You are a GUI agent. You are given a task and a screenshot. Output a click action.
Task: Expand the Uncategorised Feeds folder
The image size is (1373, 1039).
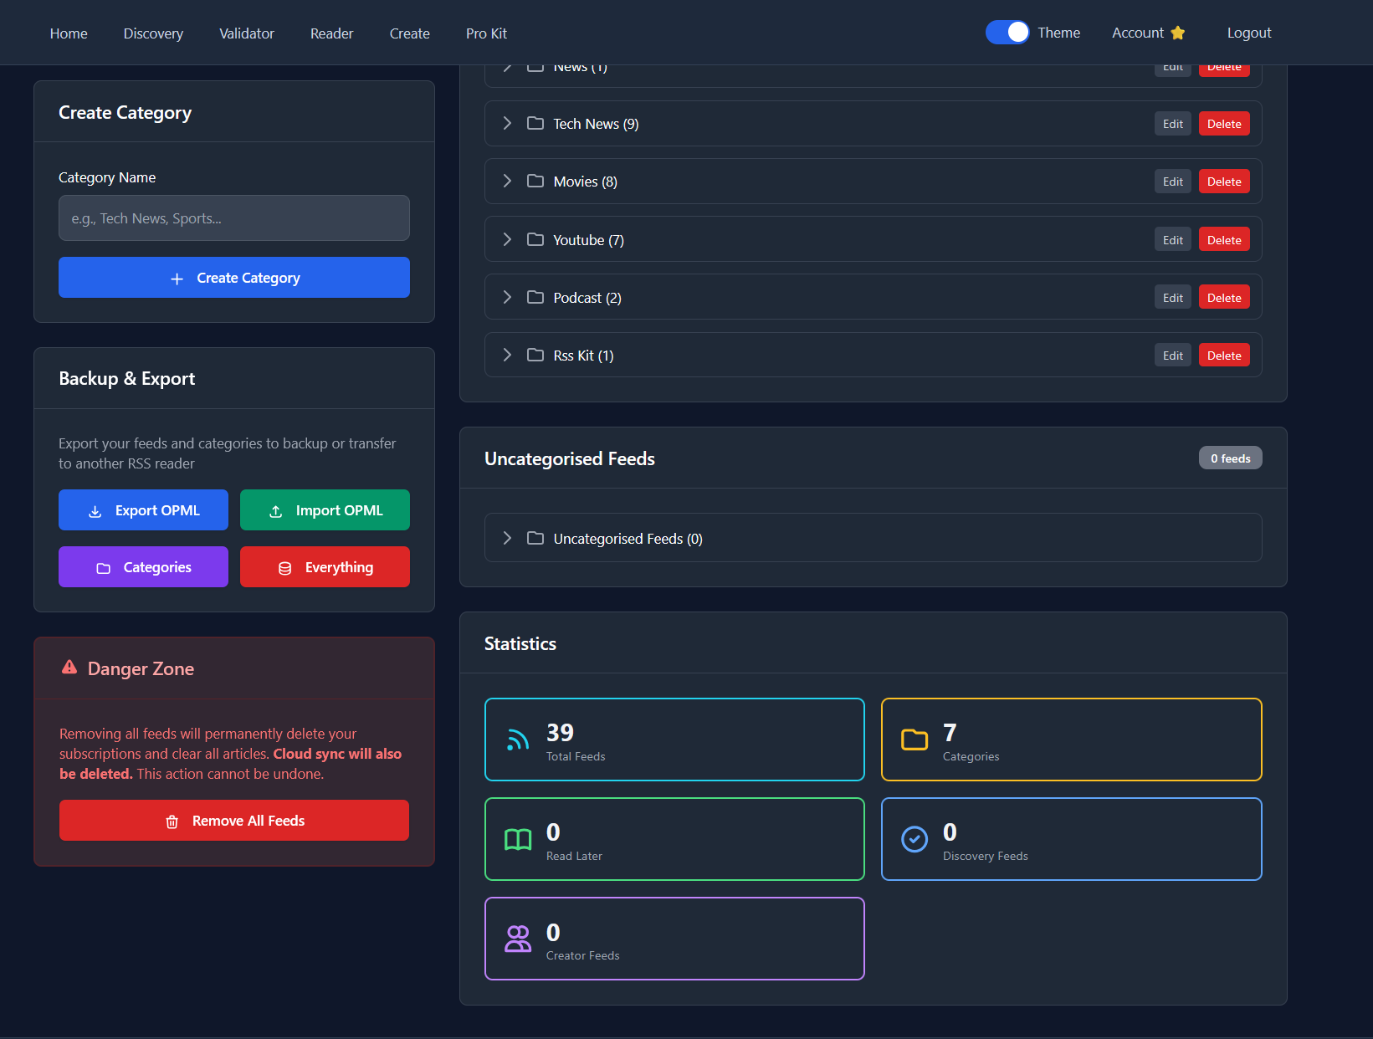[506, 538]
